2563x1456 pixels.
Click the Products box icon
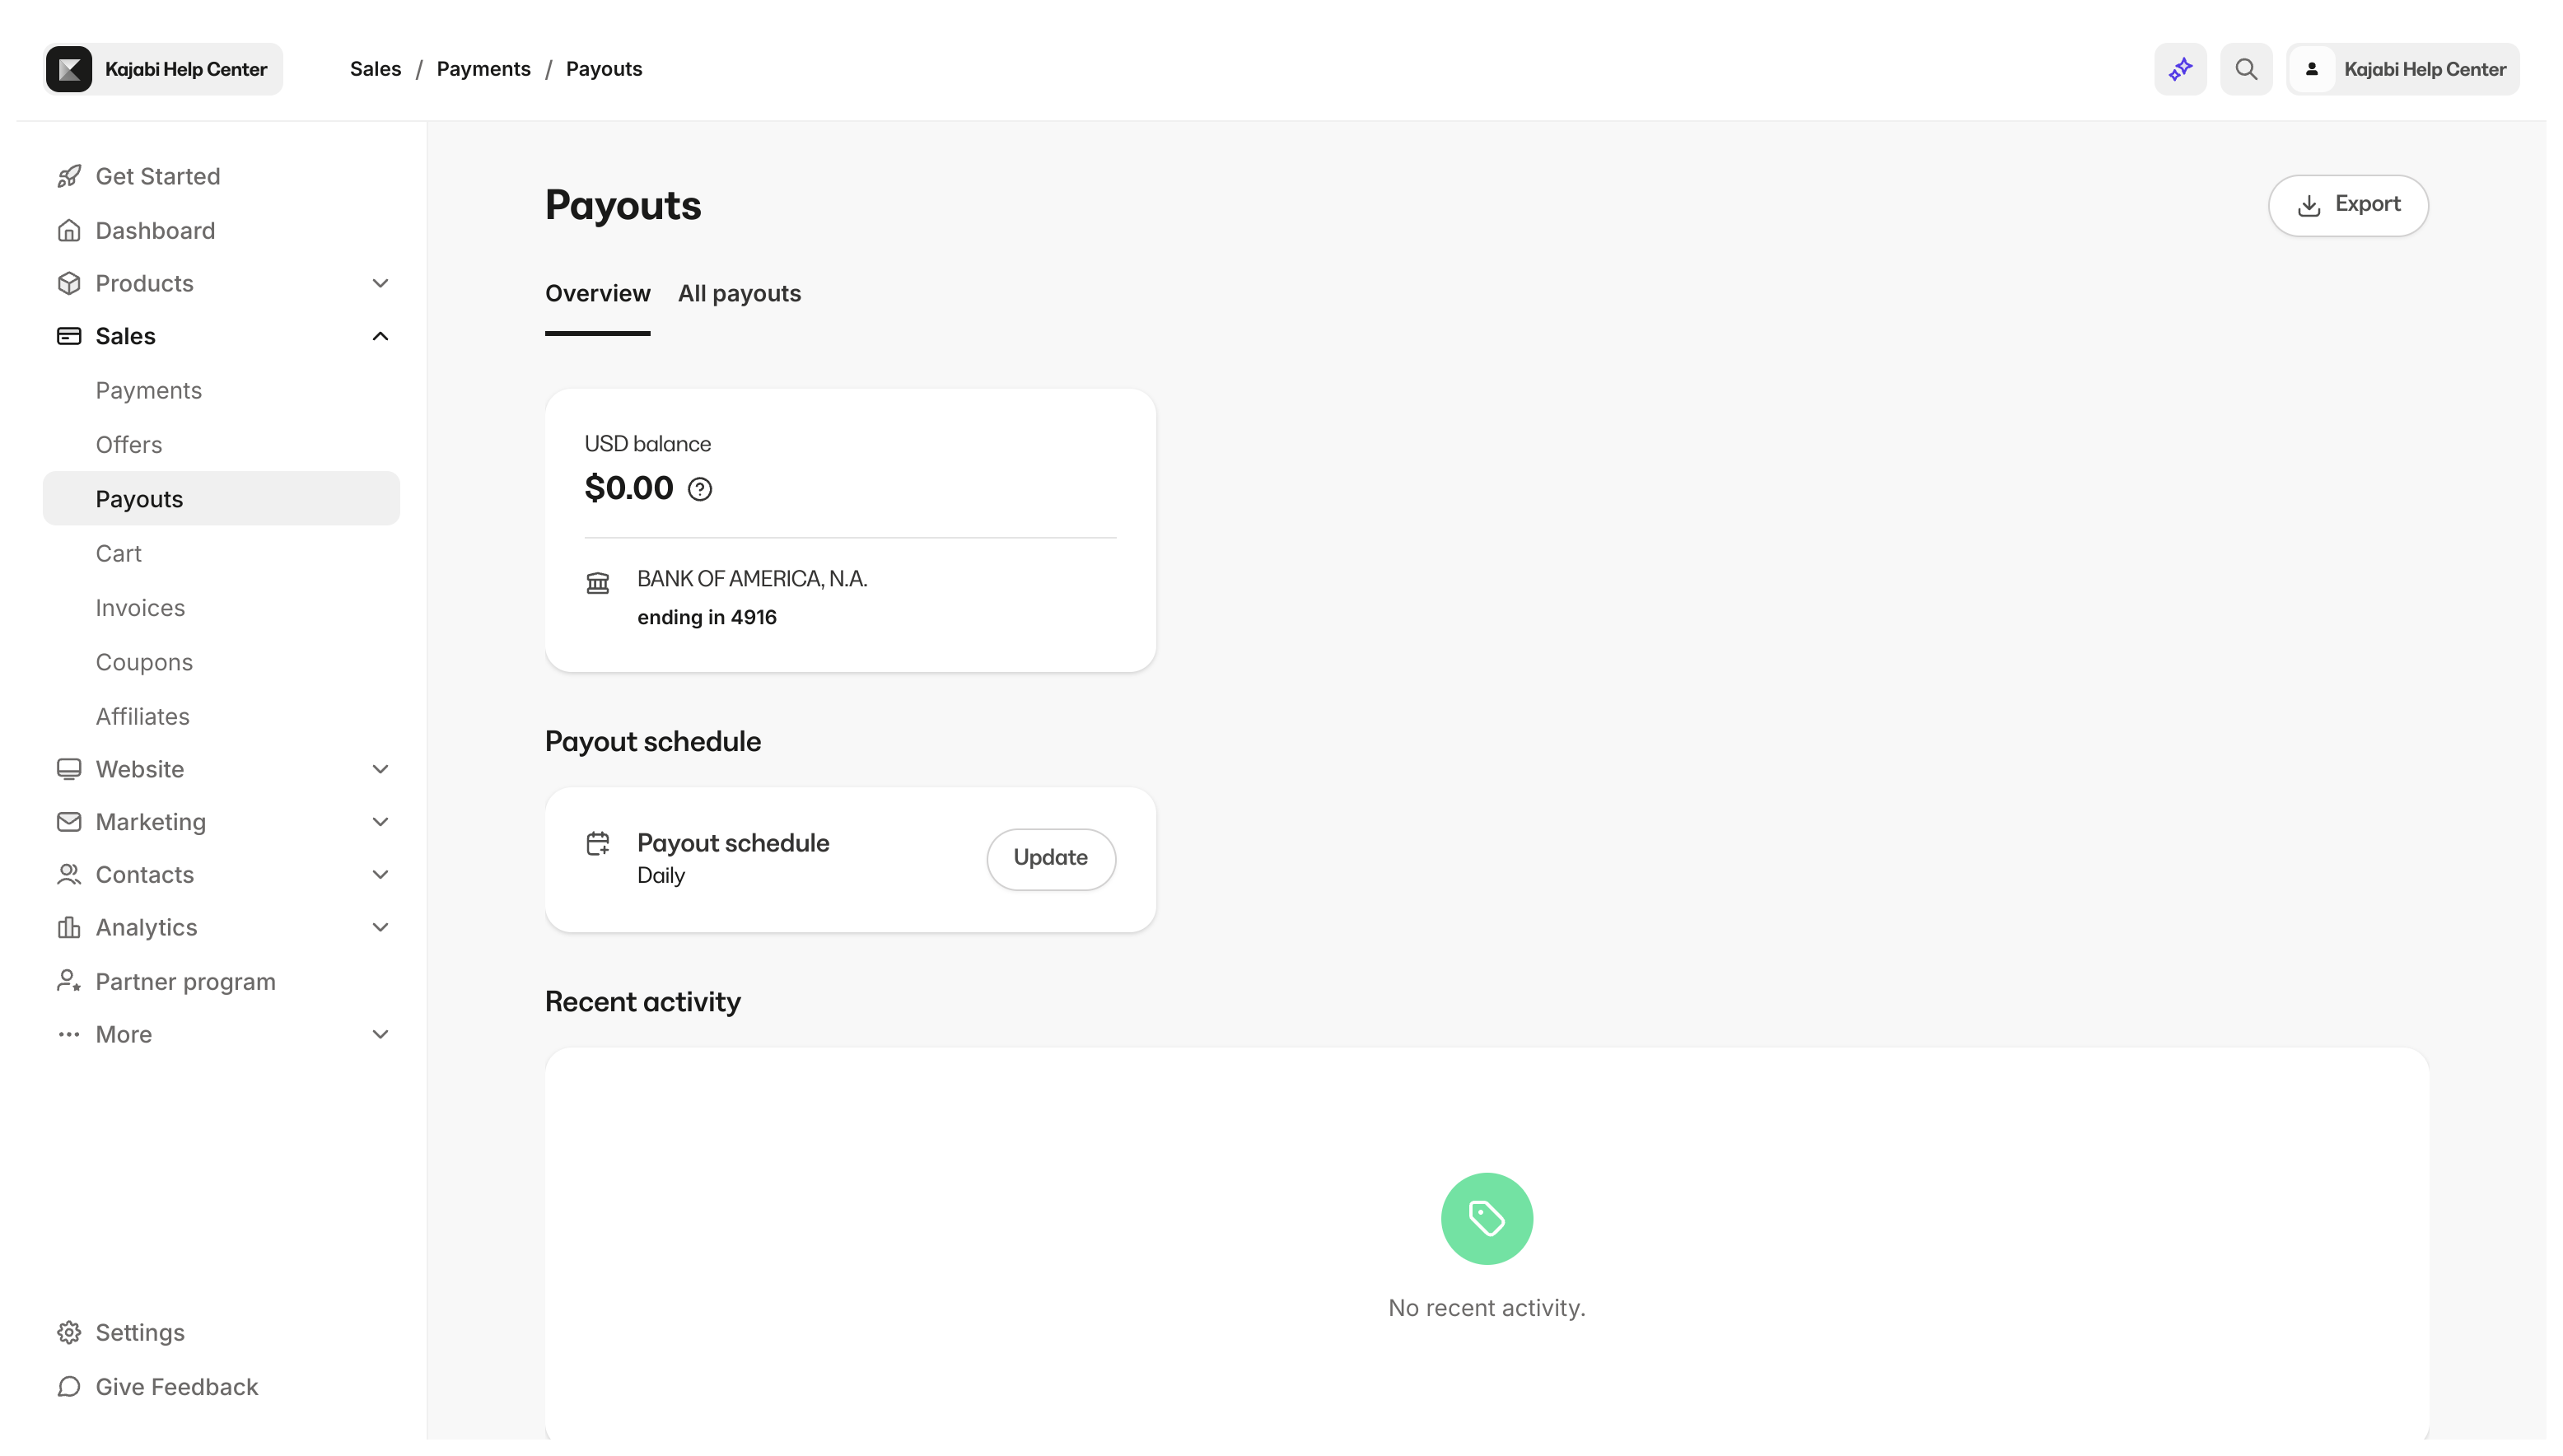pyautogui.click(x=69, y=283)
